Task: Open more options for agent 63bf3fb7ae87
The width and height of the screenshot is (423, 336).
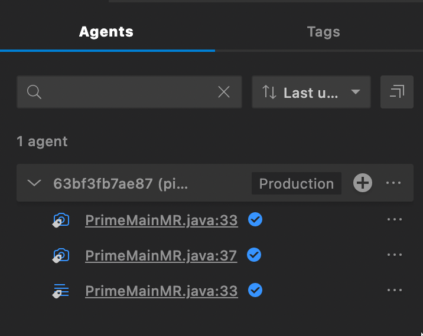Action: (x=393, y=183)
